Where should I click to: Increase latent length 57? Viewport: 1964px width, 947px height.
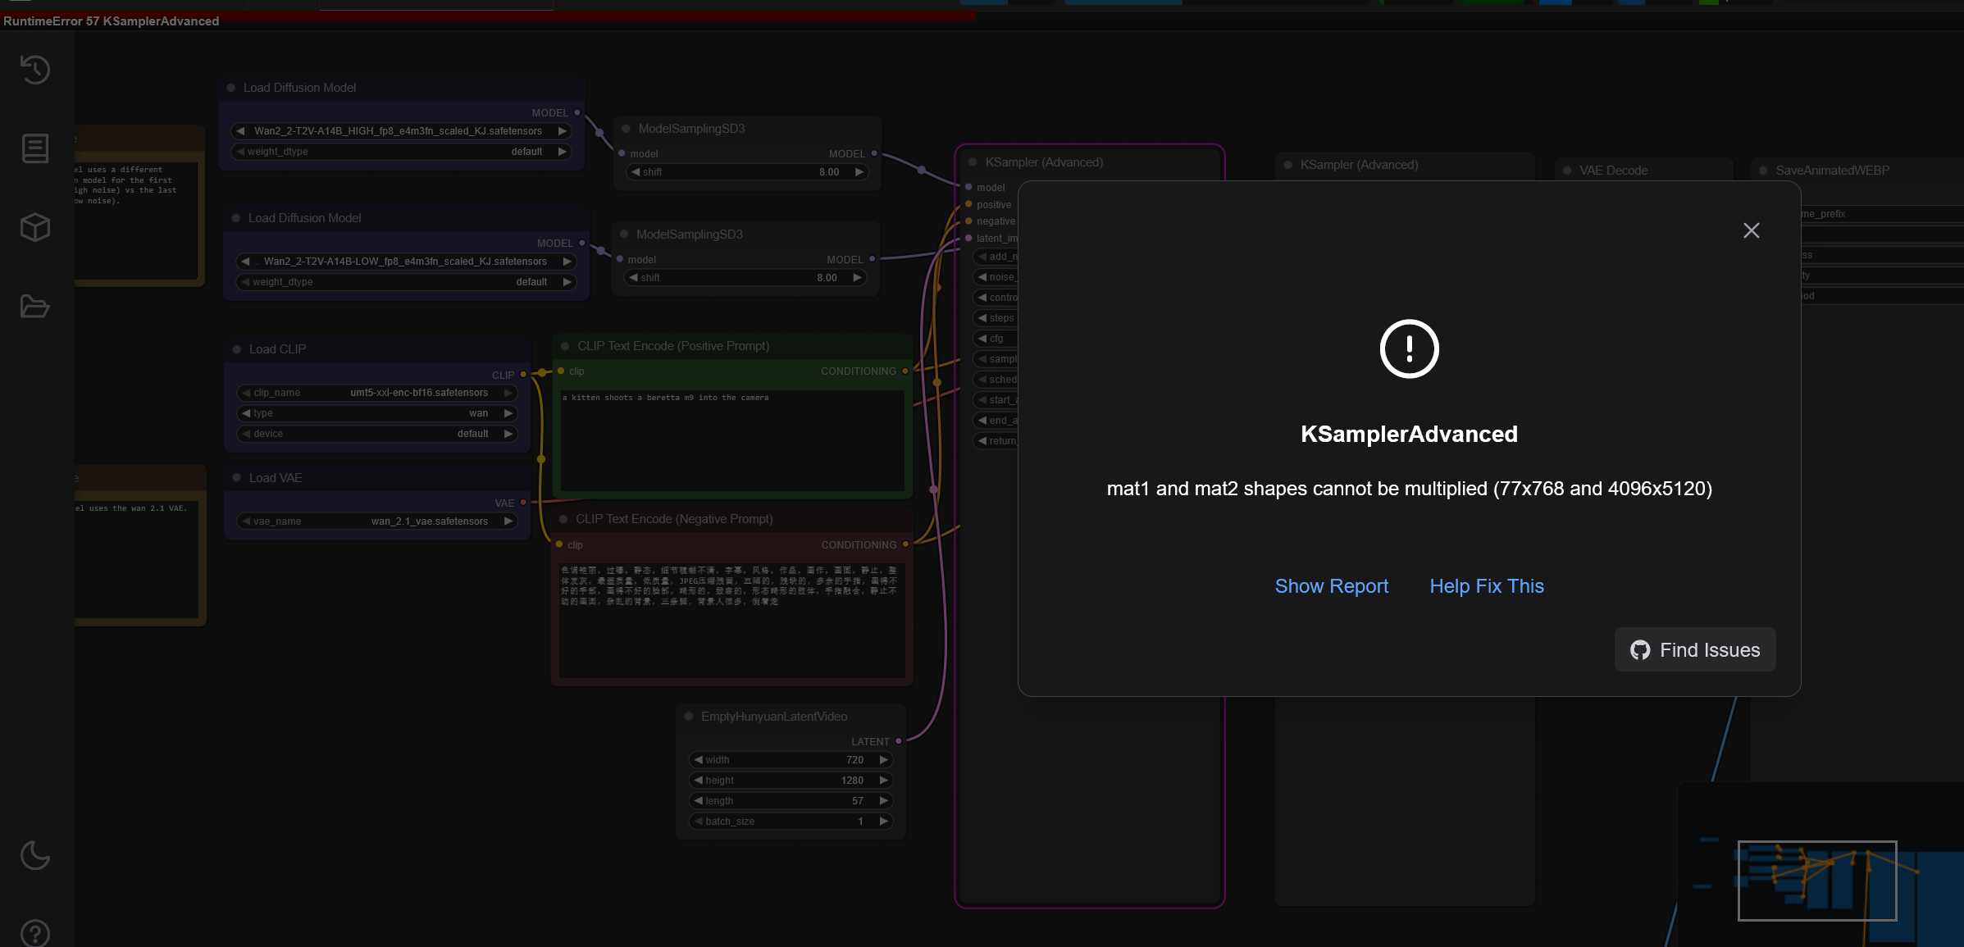884,801
